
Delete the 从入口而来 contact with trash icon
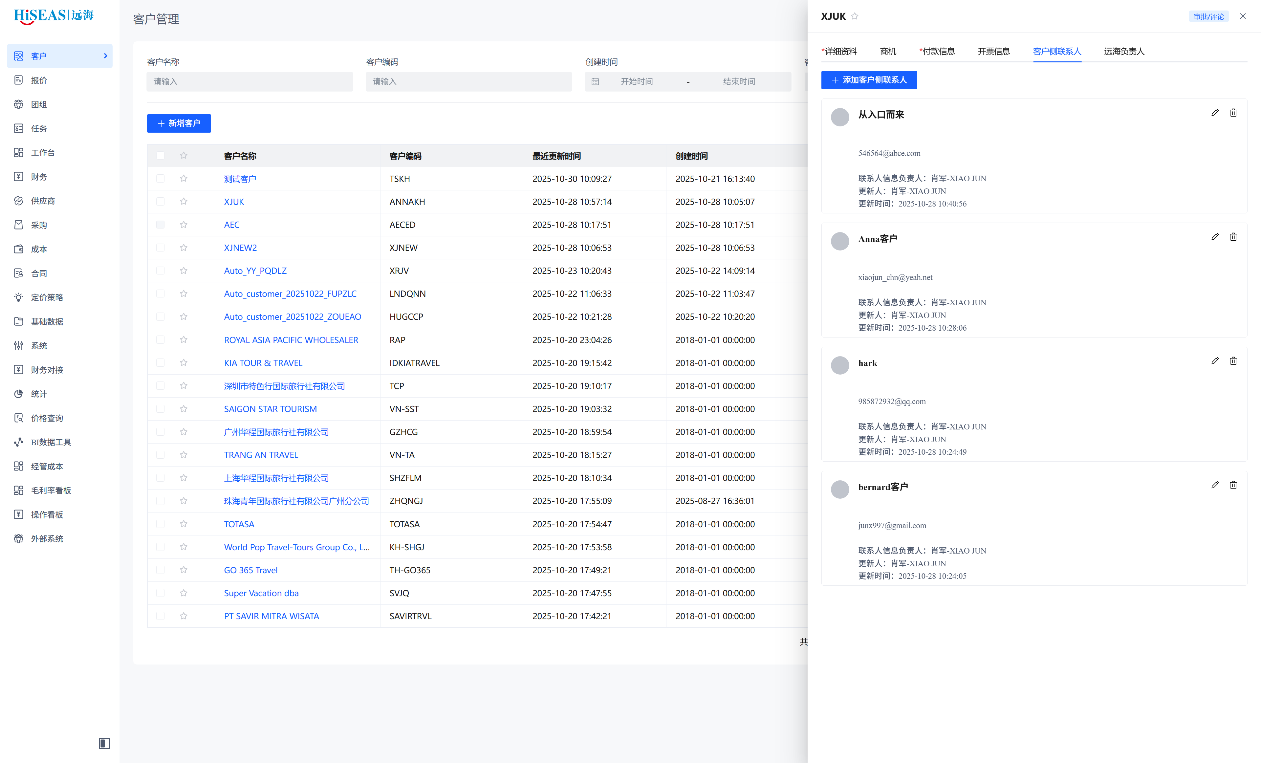tap(1233, 113)
